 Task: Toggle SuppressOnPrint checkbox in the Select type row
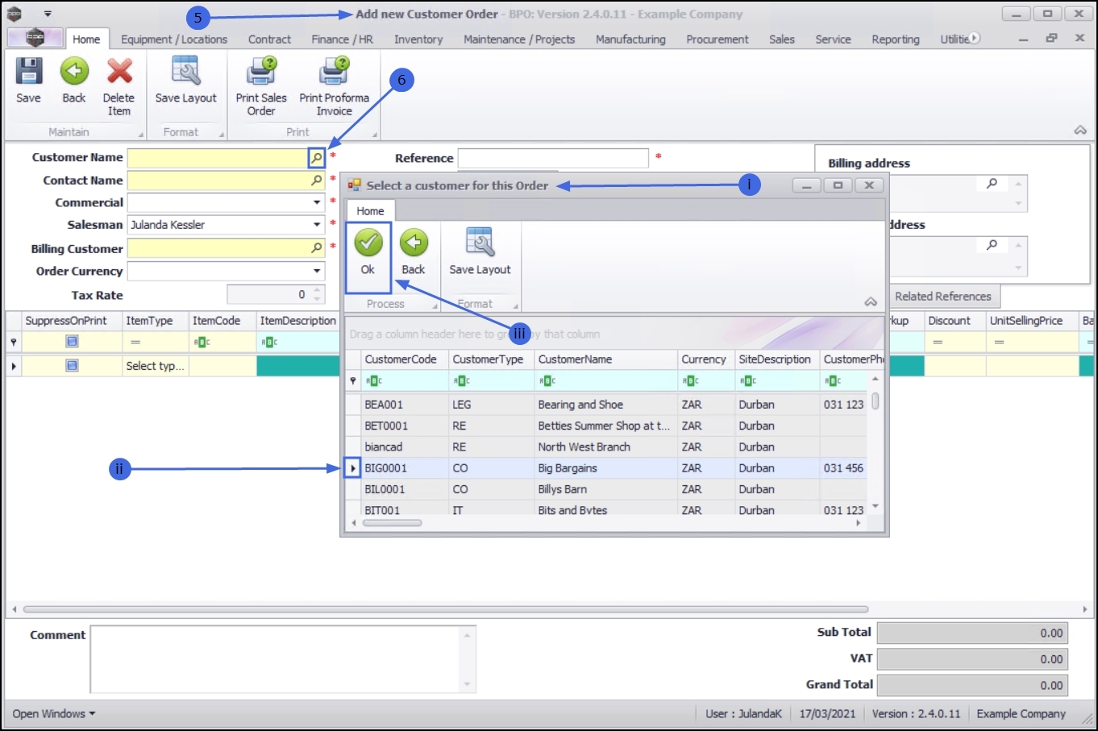click(72, 366)
